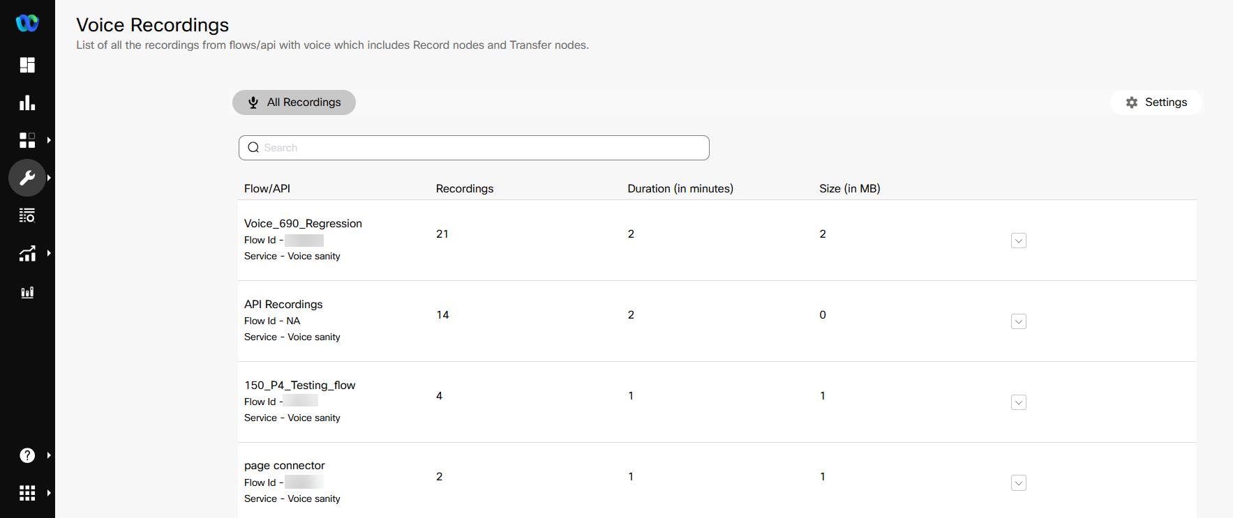
Task: Select the page connector flow name
Action: (285, 466)
